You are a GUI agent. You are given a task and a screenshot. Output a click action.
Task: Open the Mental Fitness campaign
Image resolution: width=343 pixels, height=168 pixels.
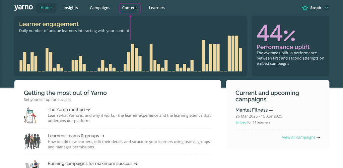(x=255, y=110)
